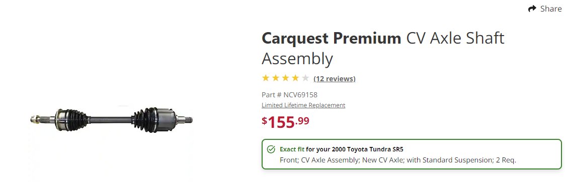
Task: Select the fourth yellow rating star
Action: (295, 78)
